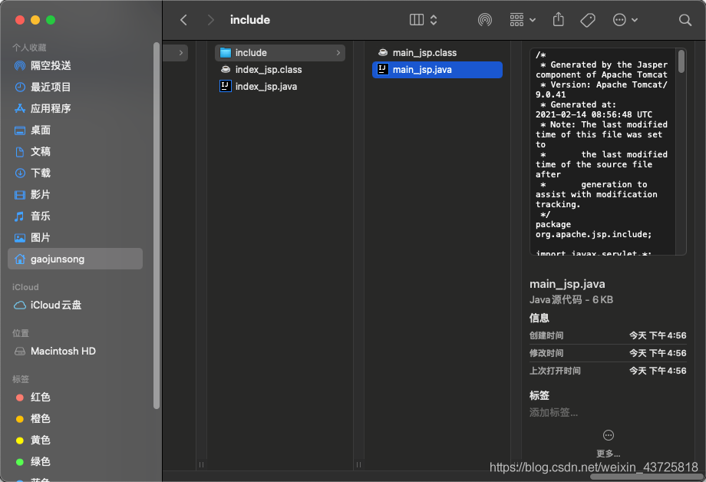The image size is (706, 482).
Task: Click the 添加标签… tag input field
Action: point(553,413)
